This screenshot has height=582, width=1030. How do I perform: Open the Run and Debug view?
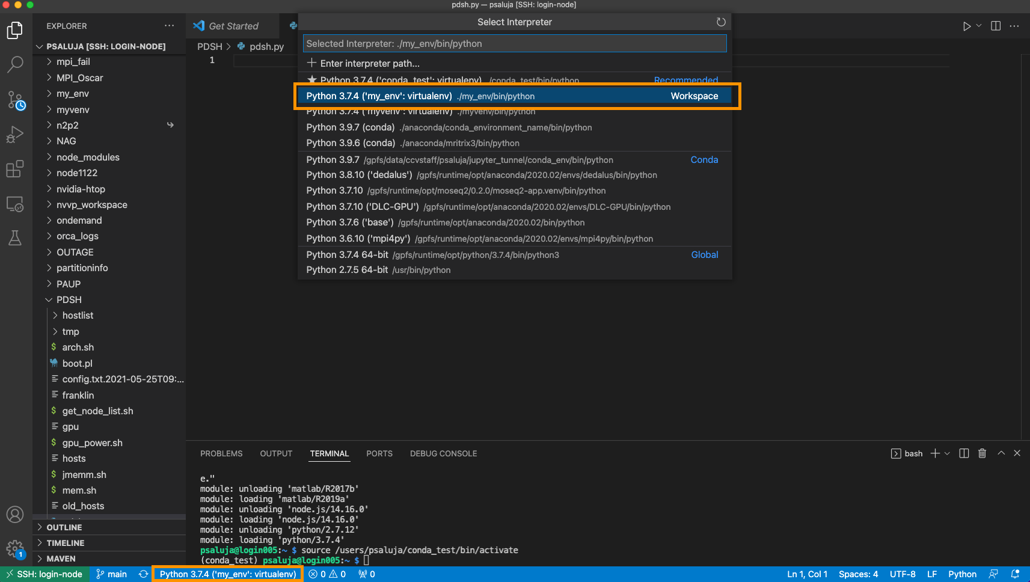(15, 135)
